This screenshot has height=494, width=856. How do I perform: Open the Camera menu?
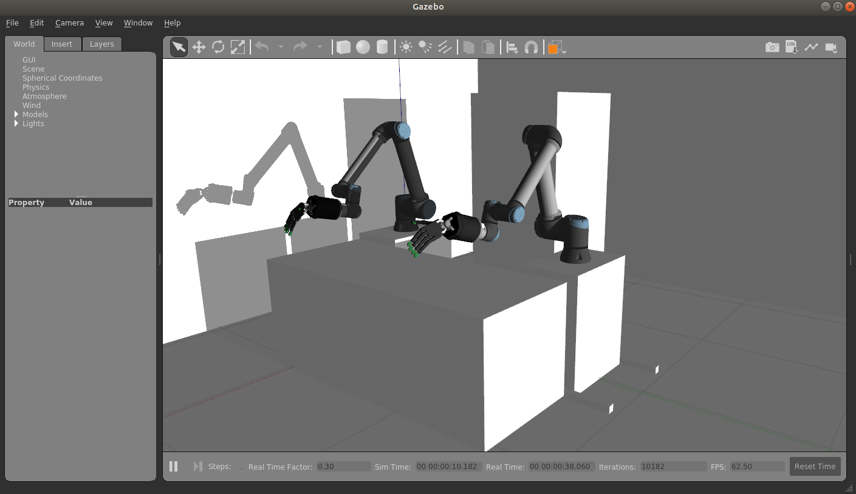[69, 22]
